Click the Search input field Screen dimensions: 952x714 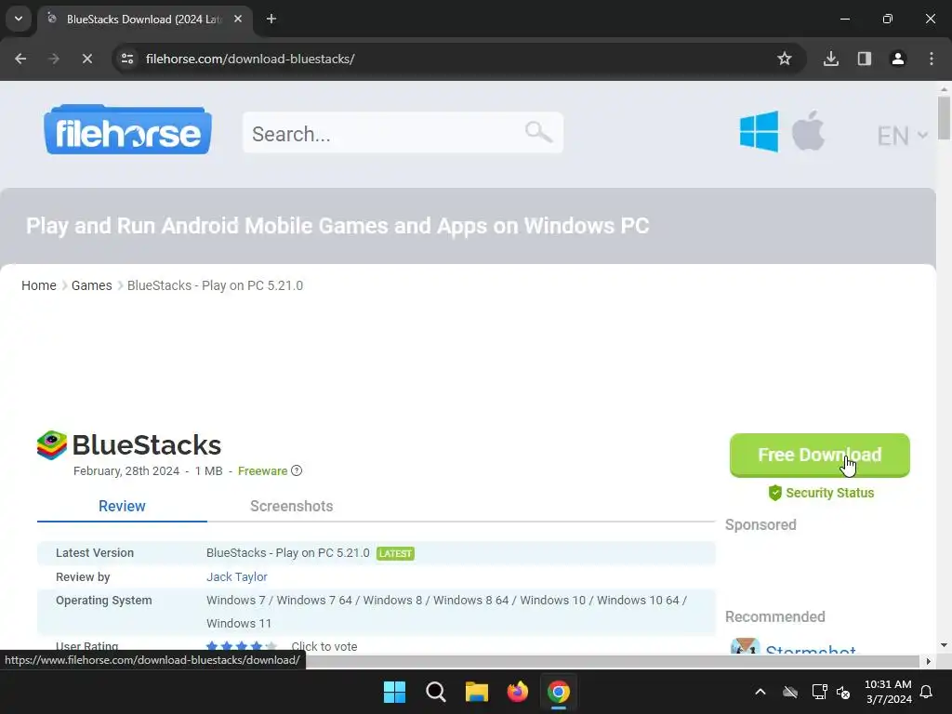403,132
